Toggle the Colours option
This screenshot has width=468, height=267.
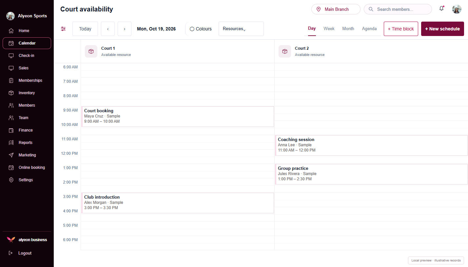201,29
